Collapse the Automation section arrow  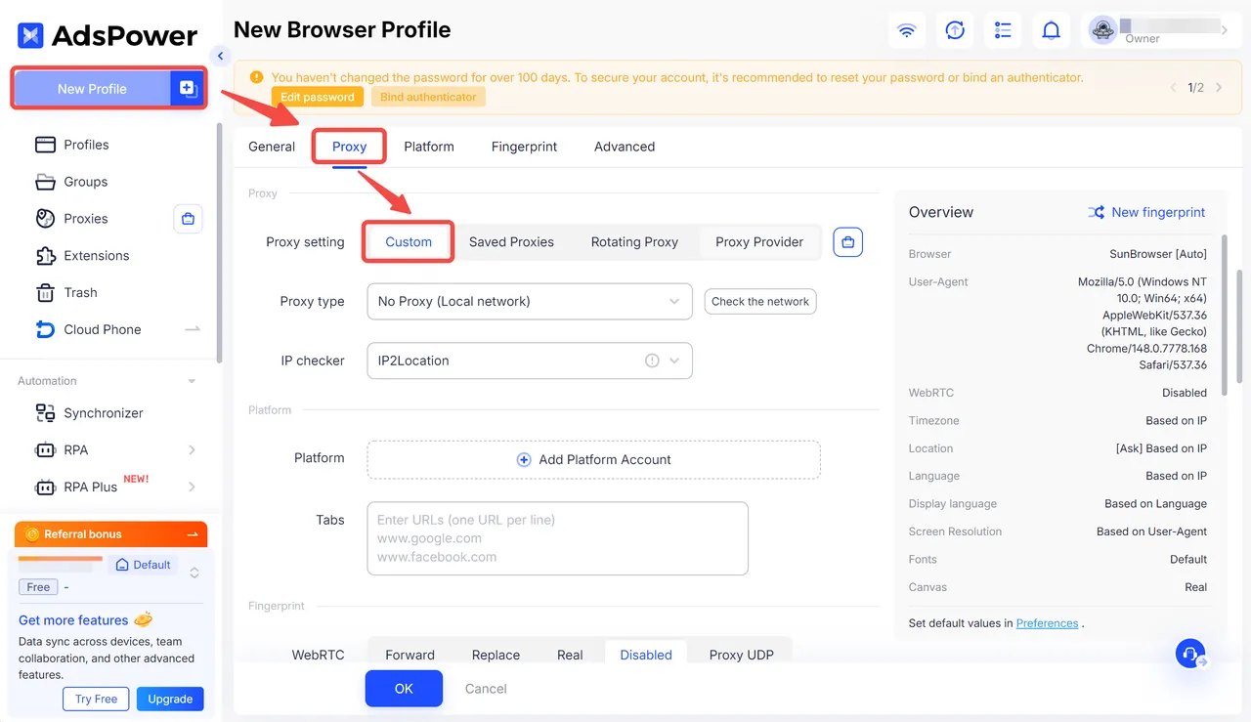pos(192,381)
